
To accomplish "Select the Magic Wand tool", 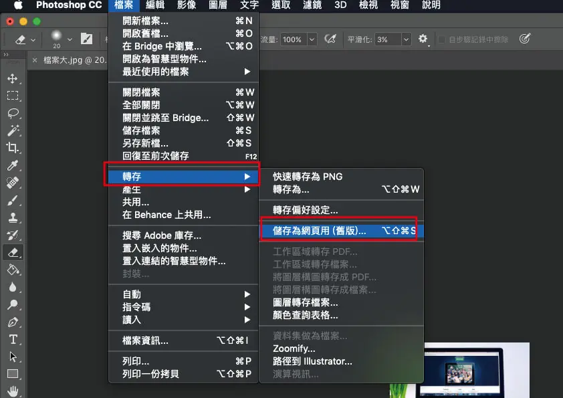I will (13, 130).
